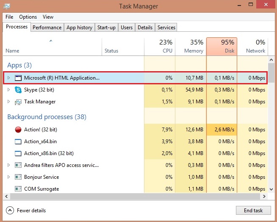Viewport: 277px width, 222px height.
Task: Click the End task button
Action: [x=253, y=210]
